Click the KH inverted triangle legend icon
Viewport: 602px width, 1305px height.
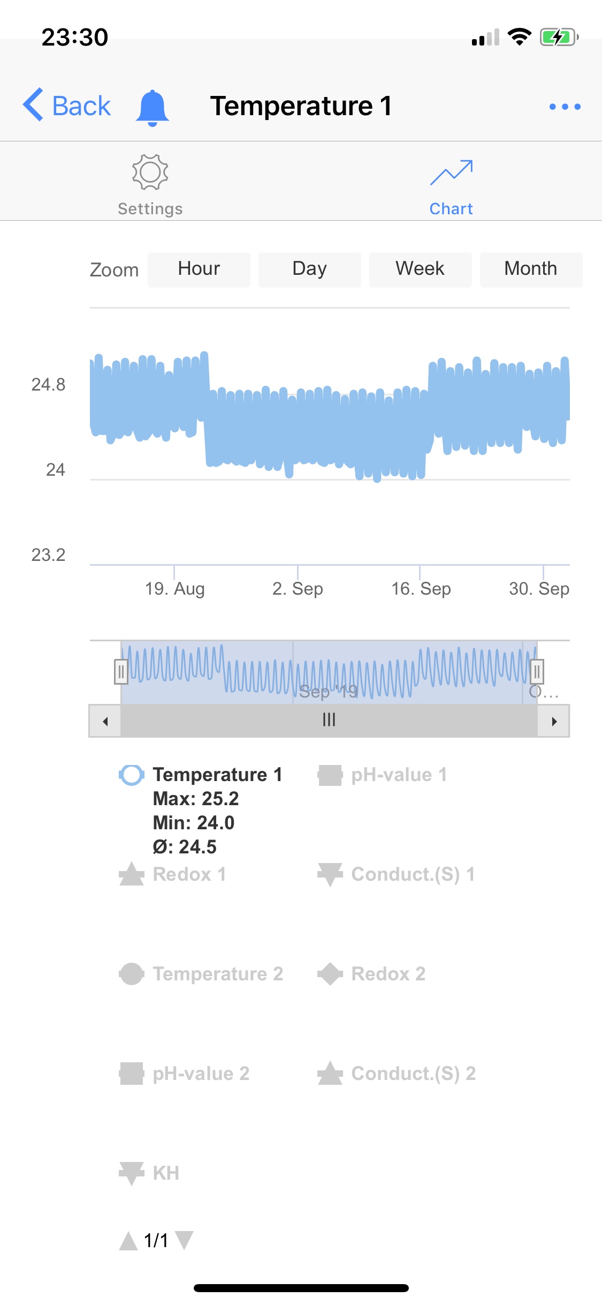pos(132,1173)
